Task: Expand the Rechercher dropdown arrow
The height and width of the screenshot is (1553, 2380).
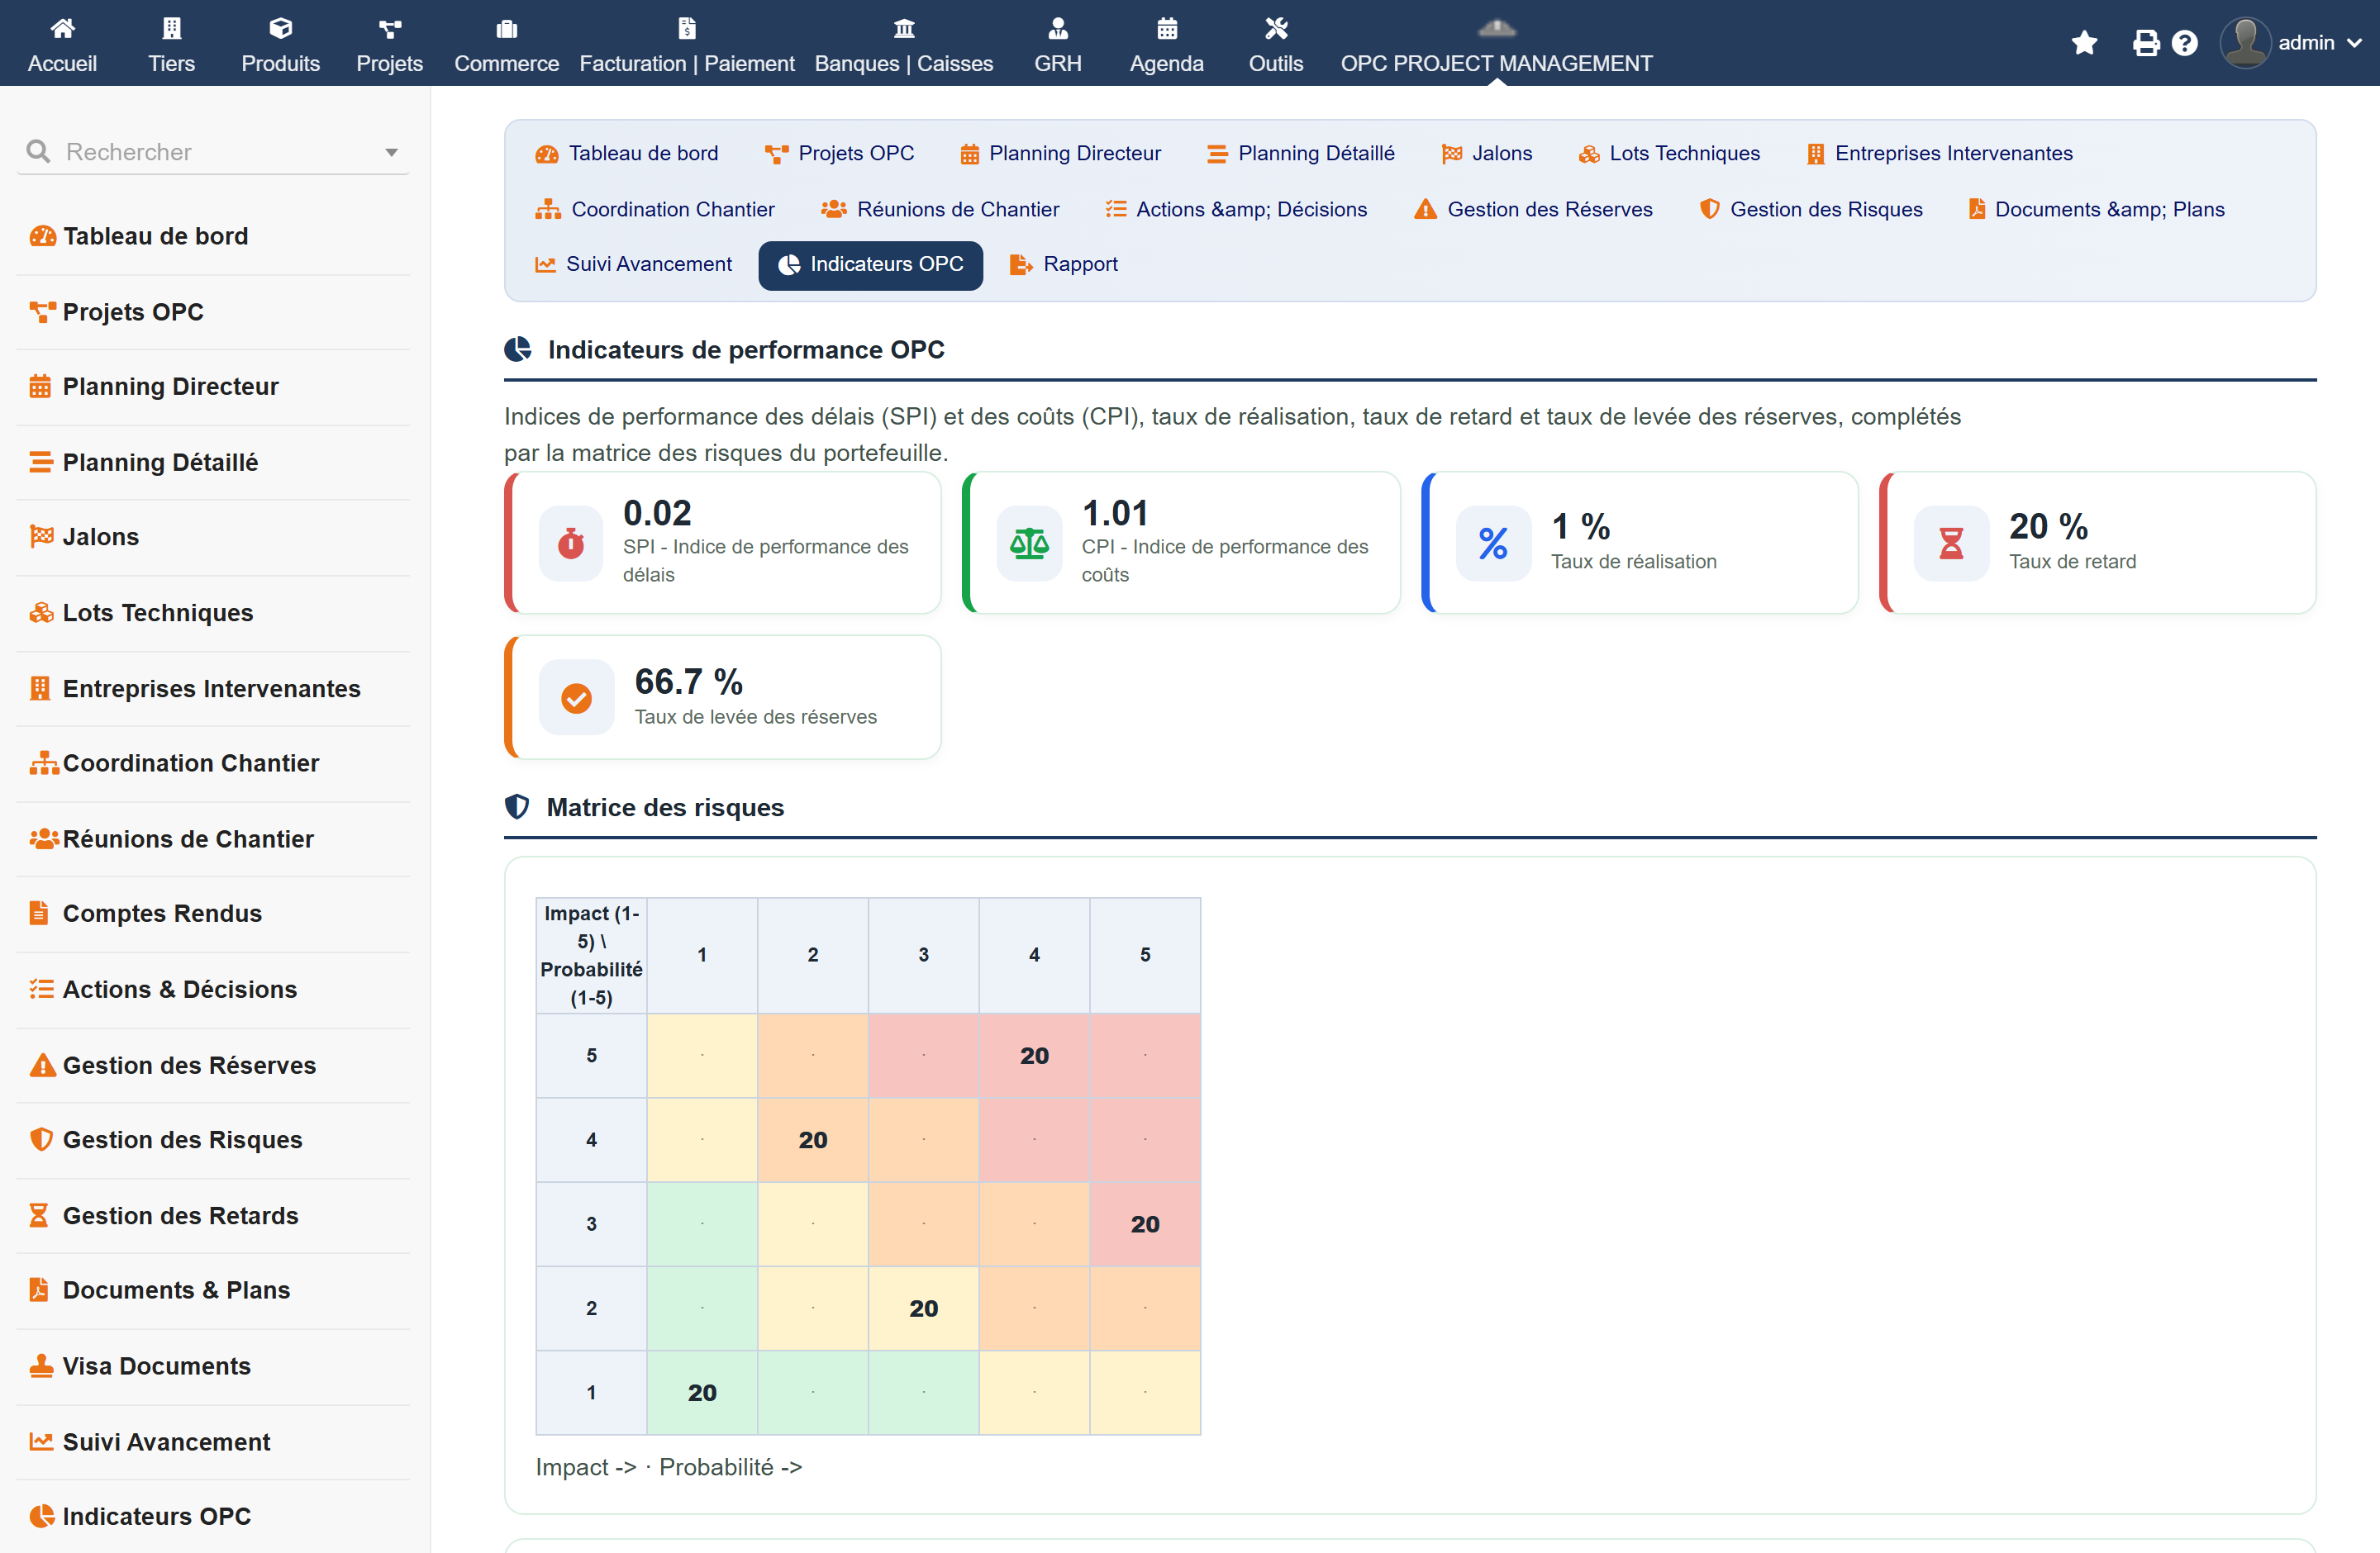Action: pos(391,152)
